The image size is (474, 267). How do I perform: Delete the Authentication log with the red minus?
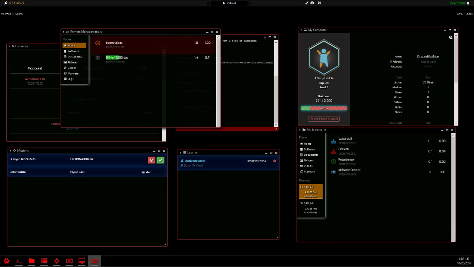(x=274, y=161)
